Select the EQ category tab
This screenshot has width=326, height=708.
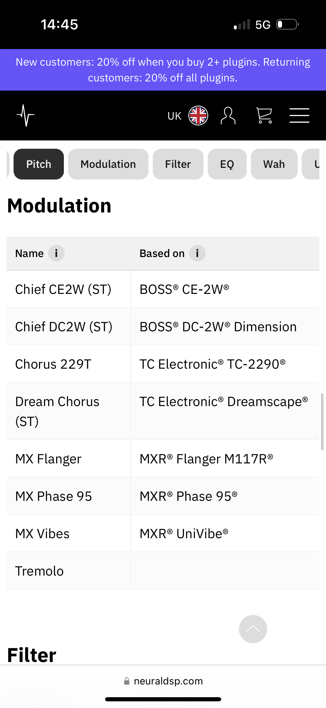click(227, 164)
